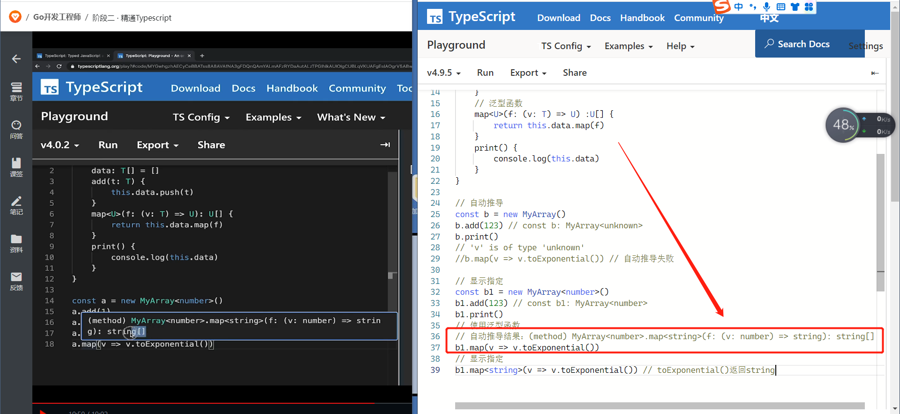Click Community in the video's TypeScript nav
Viewport: 900px width, 414px height.
(x=357, y=88)
